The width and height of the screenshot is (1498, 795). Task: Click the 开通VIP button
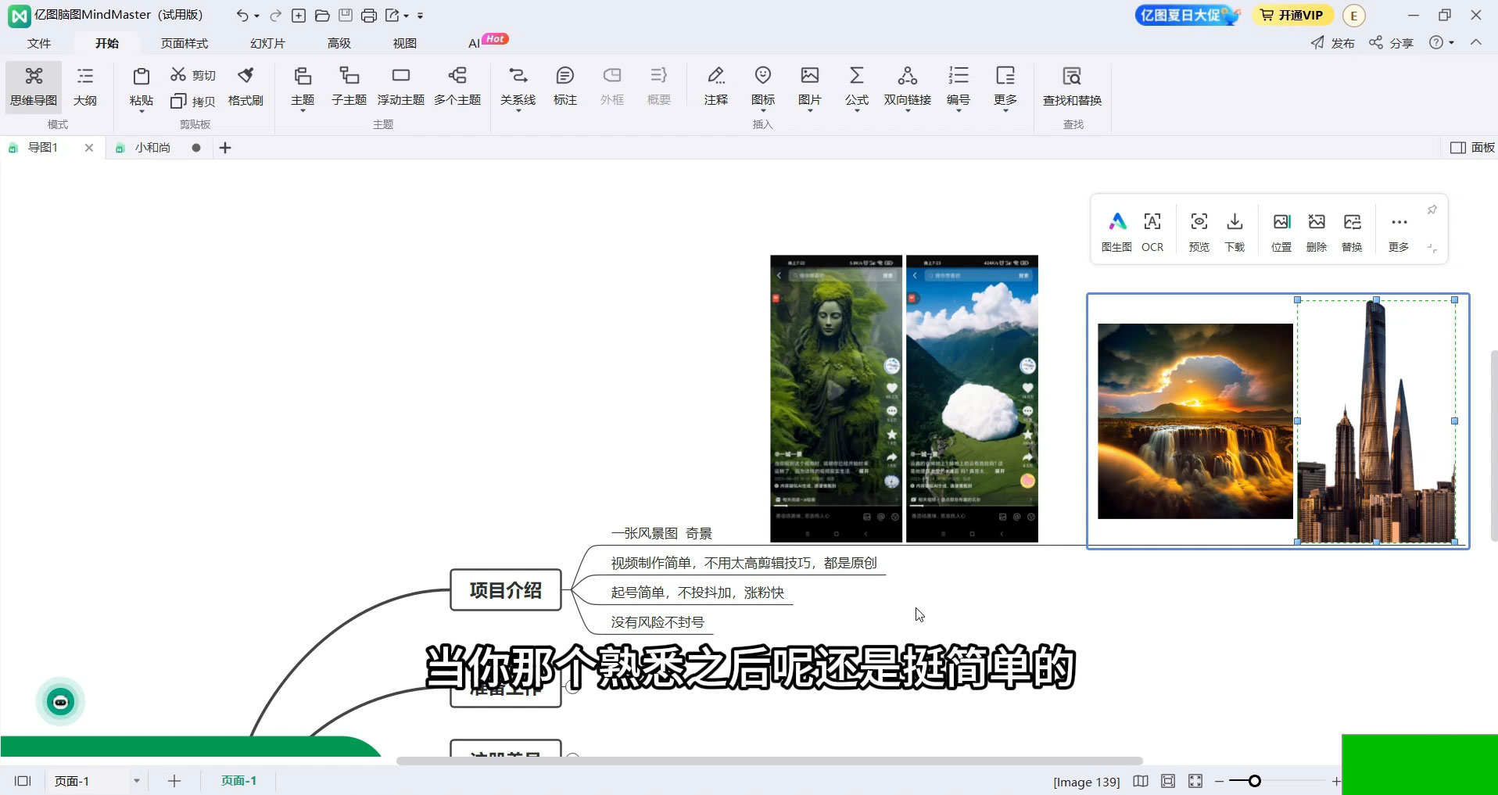(1293, 15)
